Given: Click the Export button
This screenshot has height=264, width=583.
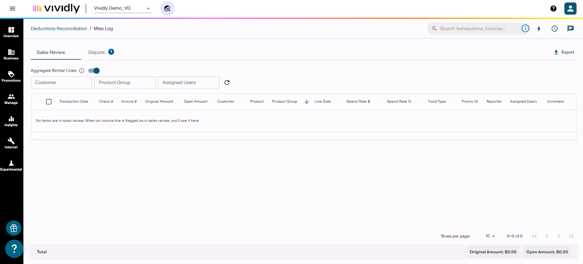Looking at the screenshot, I should 564,52.
